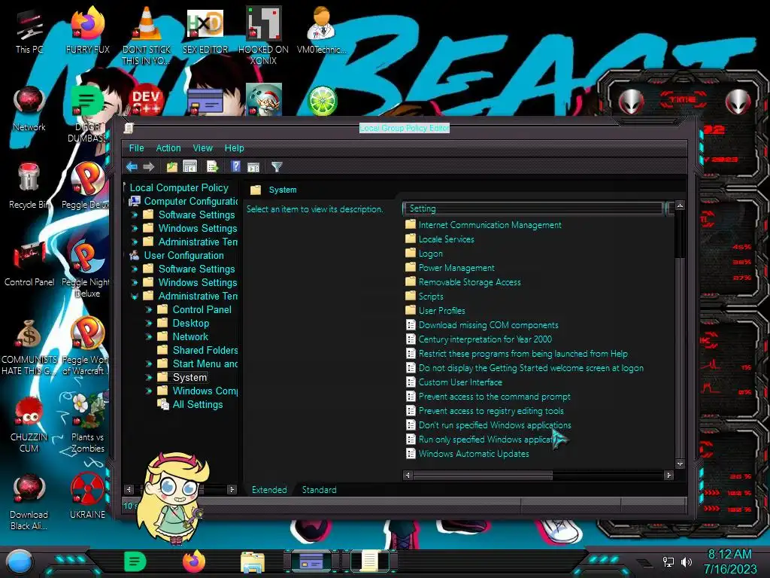Open Firefox from the taskbar
The image size is (770, 578).
click(194, 561)
